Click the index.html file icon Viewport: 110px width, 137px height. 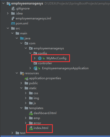point(31,128)
